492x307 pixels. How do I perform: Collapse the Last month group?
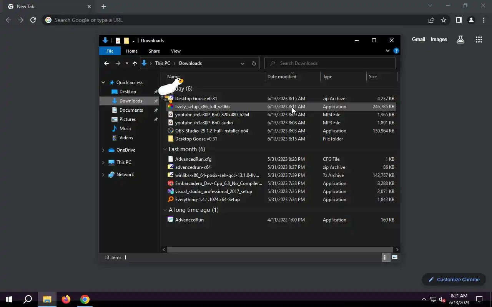pyautogui.click(x=165, y=149)
